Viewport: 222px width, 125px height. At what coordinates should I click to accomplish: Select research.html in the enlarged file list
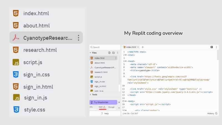pyautogui.click(x=40, y=50)
